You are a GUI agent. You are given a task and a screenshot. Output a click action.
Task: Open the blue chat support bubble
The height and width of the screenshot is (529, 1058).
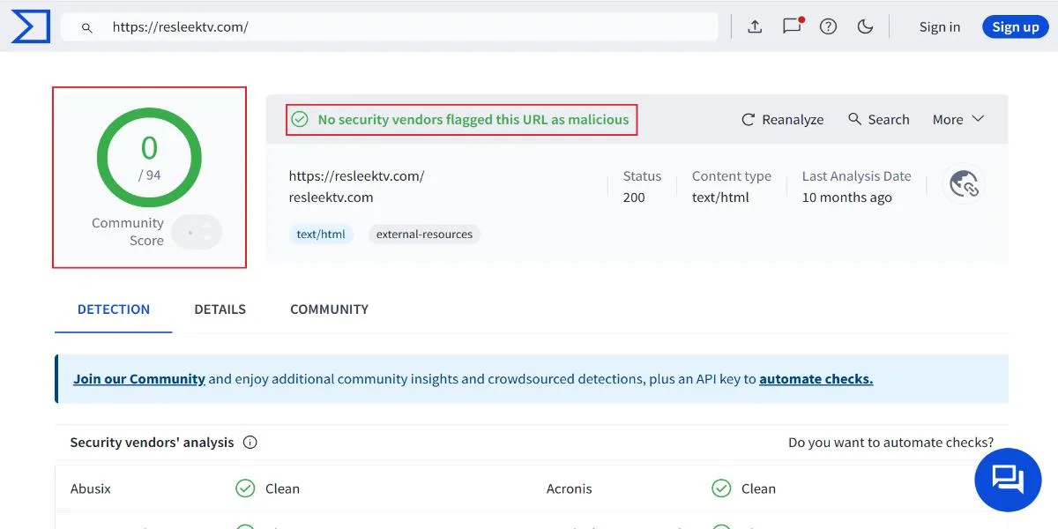point(1008,479)
